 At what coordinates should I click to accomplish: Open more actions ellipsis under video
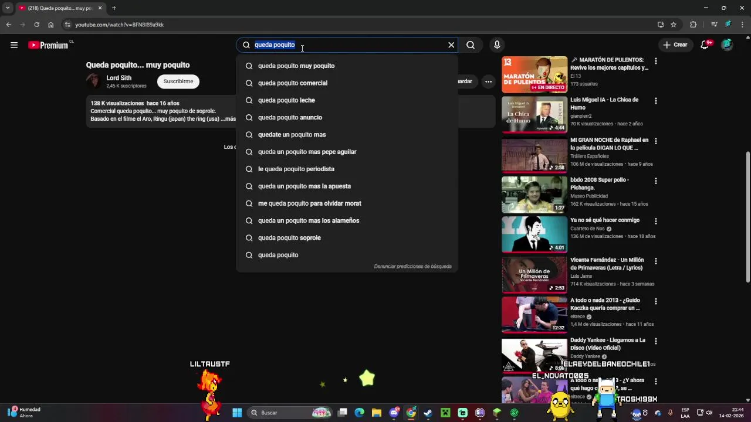(488, 81)
